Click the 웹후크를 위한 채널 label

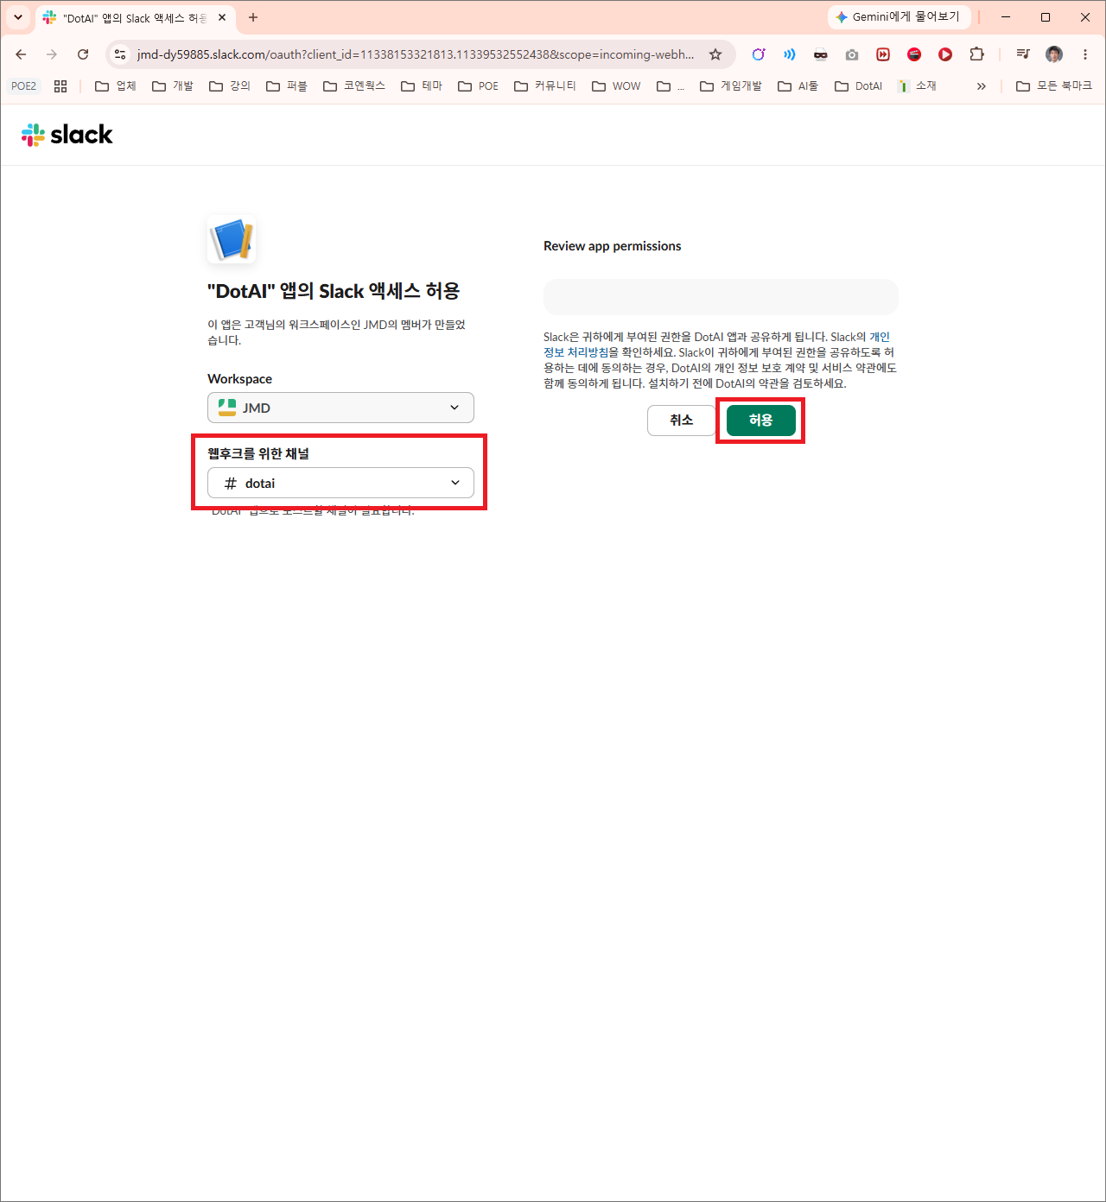click(x=258, y=453)
